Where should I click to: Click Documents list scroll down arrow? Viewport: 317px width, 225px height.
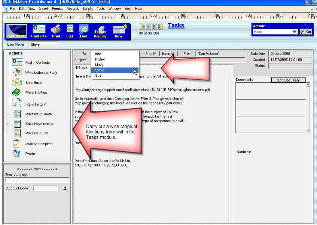tap(308, 131)
